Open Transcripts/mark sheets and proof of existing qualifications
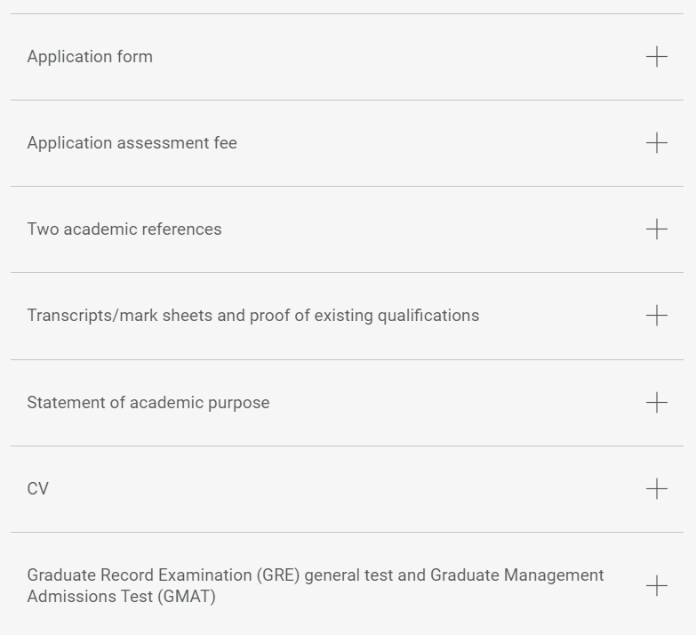 252,316
